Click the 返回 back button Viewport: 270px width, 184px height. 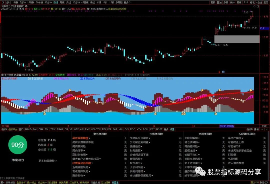[266, 2]
